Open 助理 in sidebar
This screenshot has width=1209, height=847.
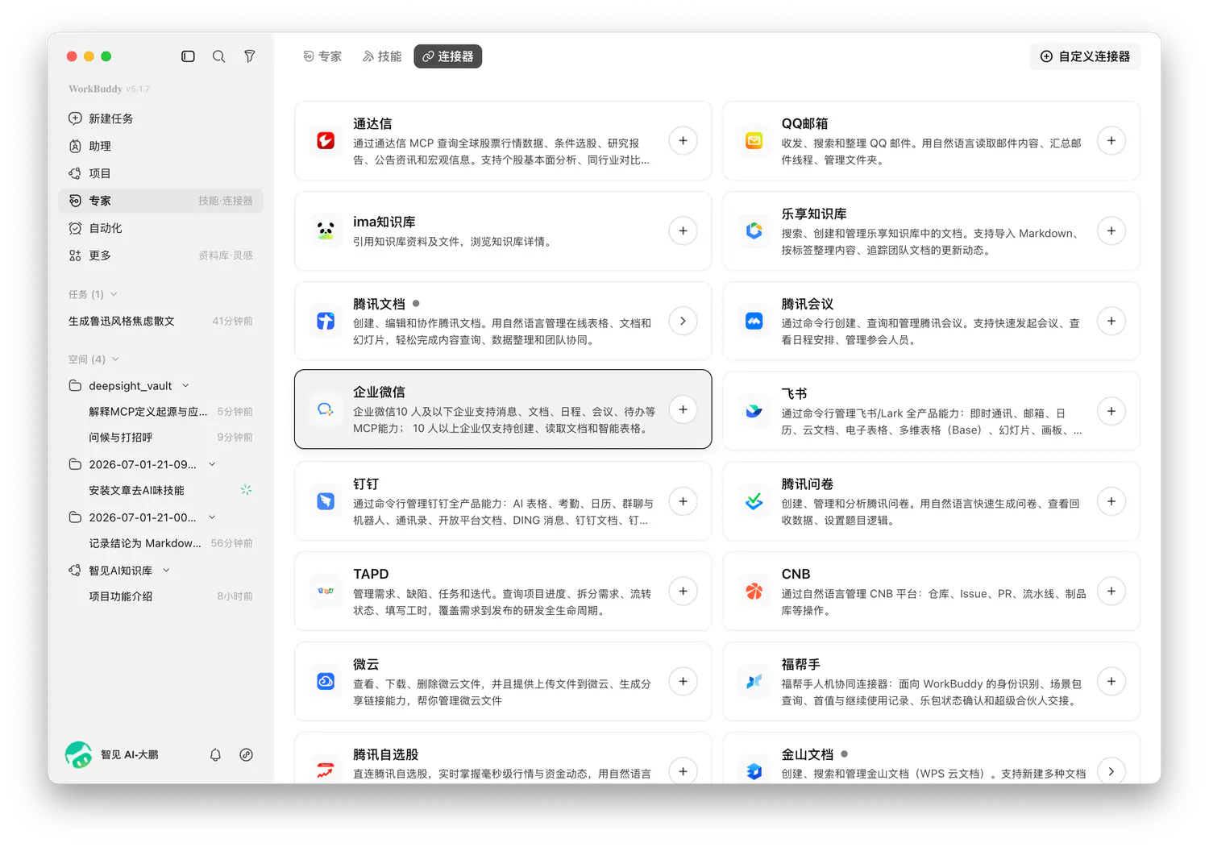161,146
